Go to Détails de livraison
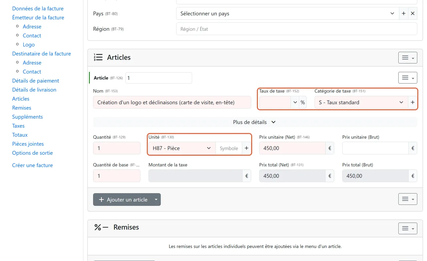The height and width of the screenshot is (261, 427). coord(34,90)
